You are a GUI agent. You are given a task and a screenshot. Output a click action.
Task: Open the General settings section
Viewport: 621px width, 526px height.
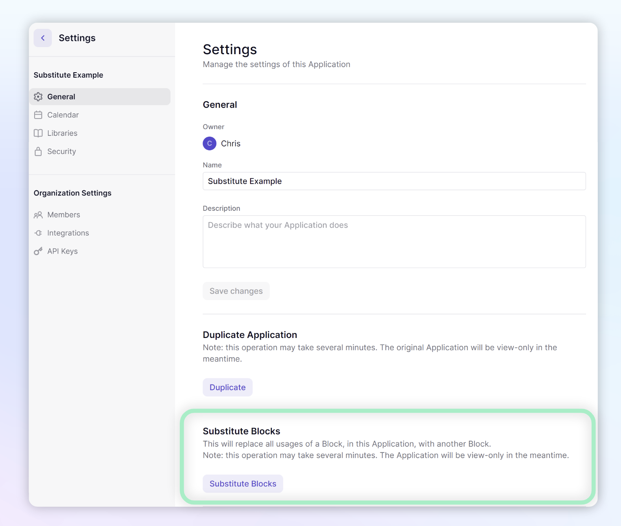(100, 97)
